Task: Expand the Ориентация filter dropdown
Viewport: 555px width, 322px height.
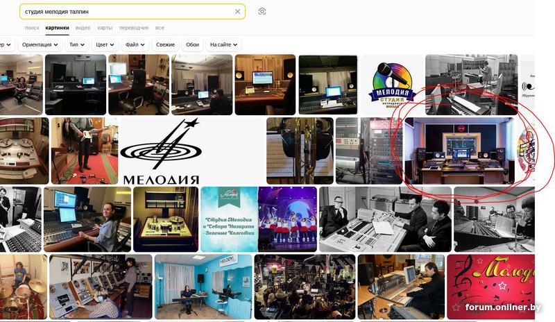Action: pyautogui.click(x=40, y=44)
